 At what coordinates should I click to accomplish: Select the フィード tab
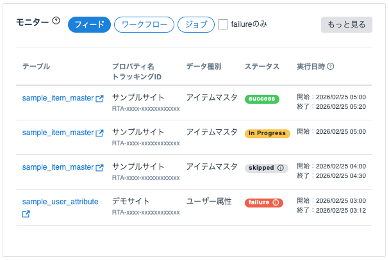pyautogui.click(x=89, y=24)
